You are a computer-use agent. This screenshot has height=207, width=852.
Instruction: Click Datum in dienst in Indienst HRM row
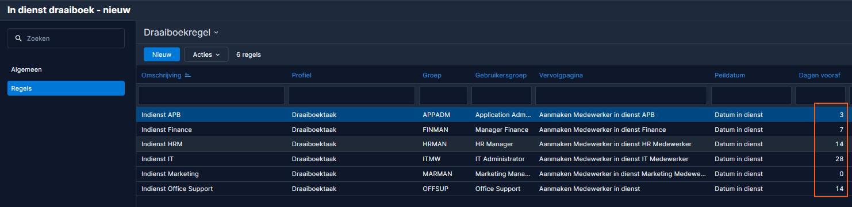739,144
